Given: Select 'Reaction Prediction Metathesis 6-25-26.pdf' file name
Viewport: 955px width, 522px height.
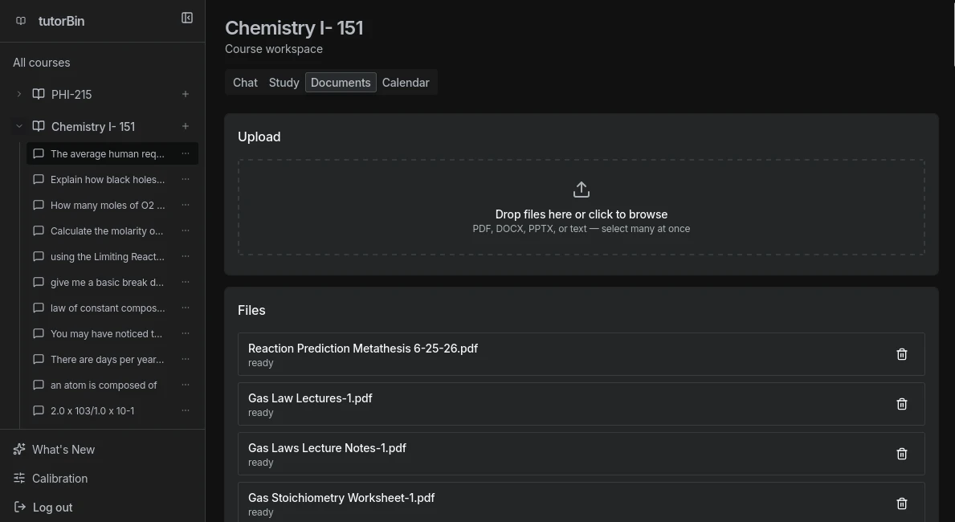Looking at the screenshot, I should (363, 349).
